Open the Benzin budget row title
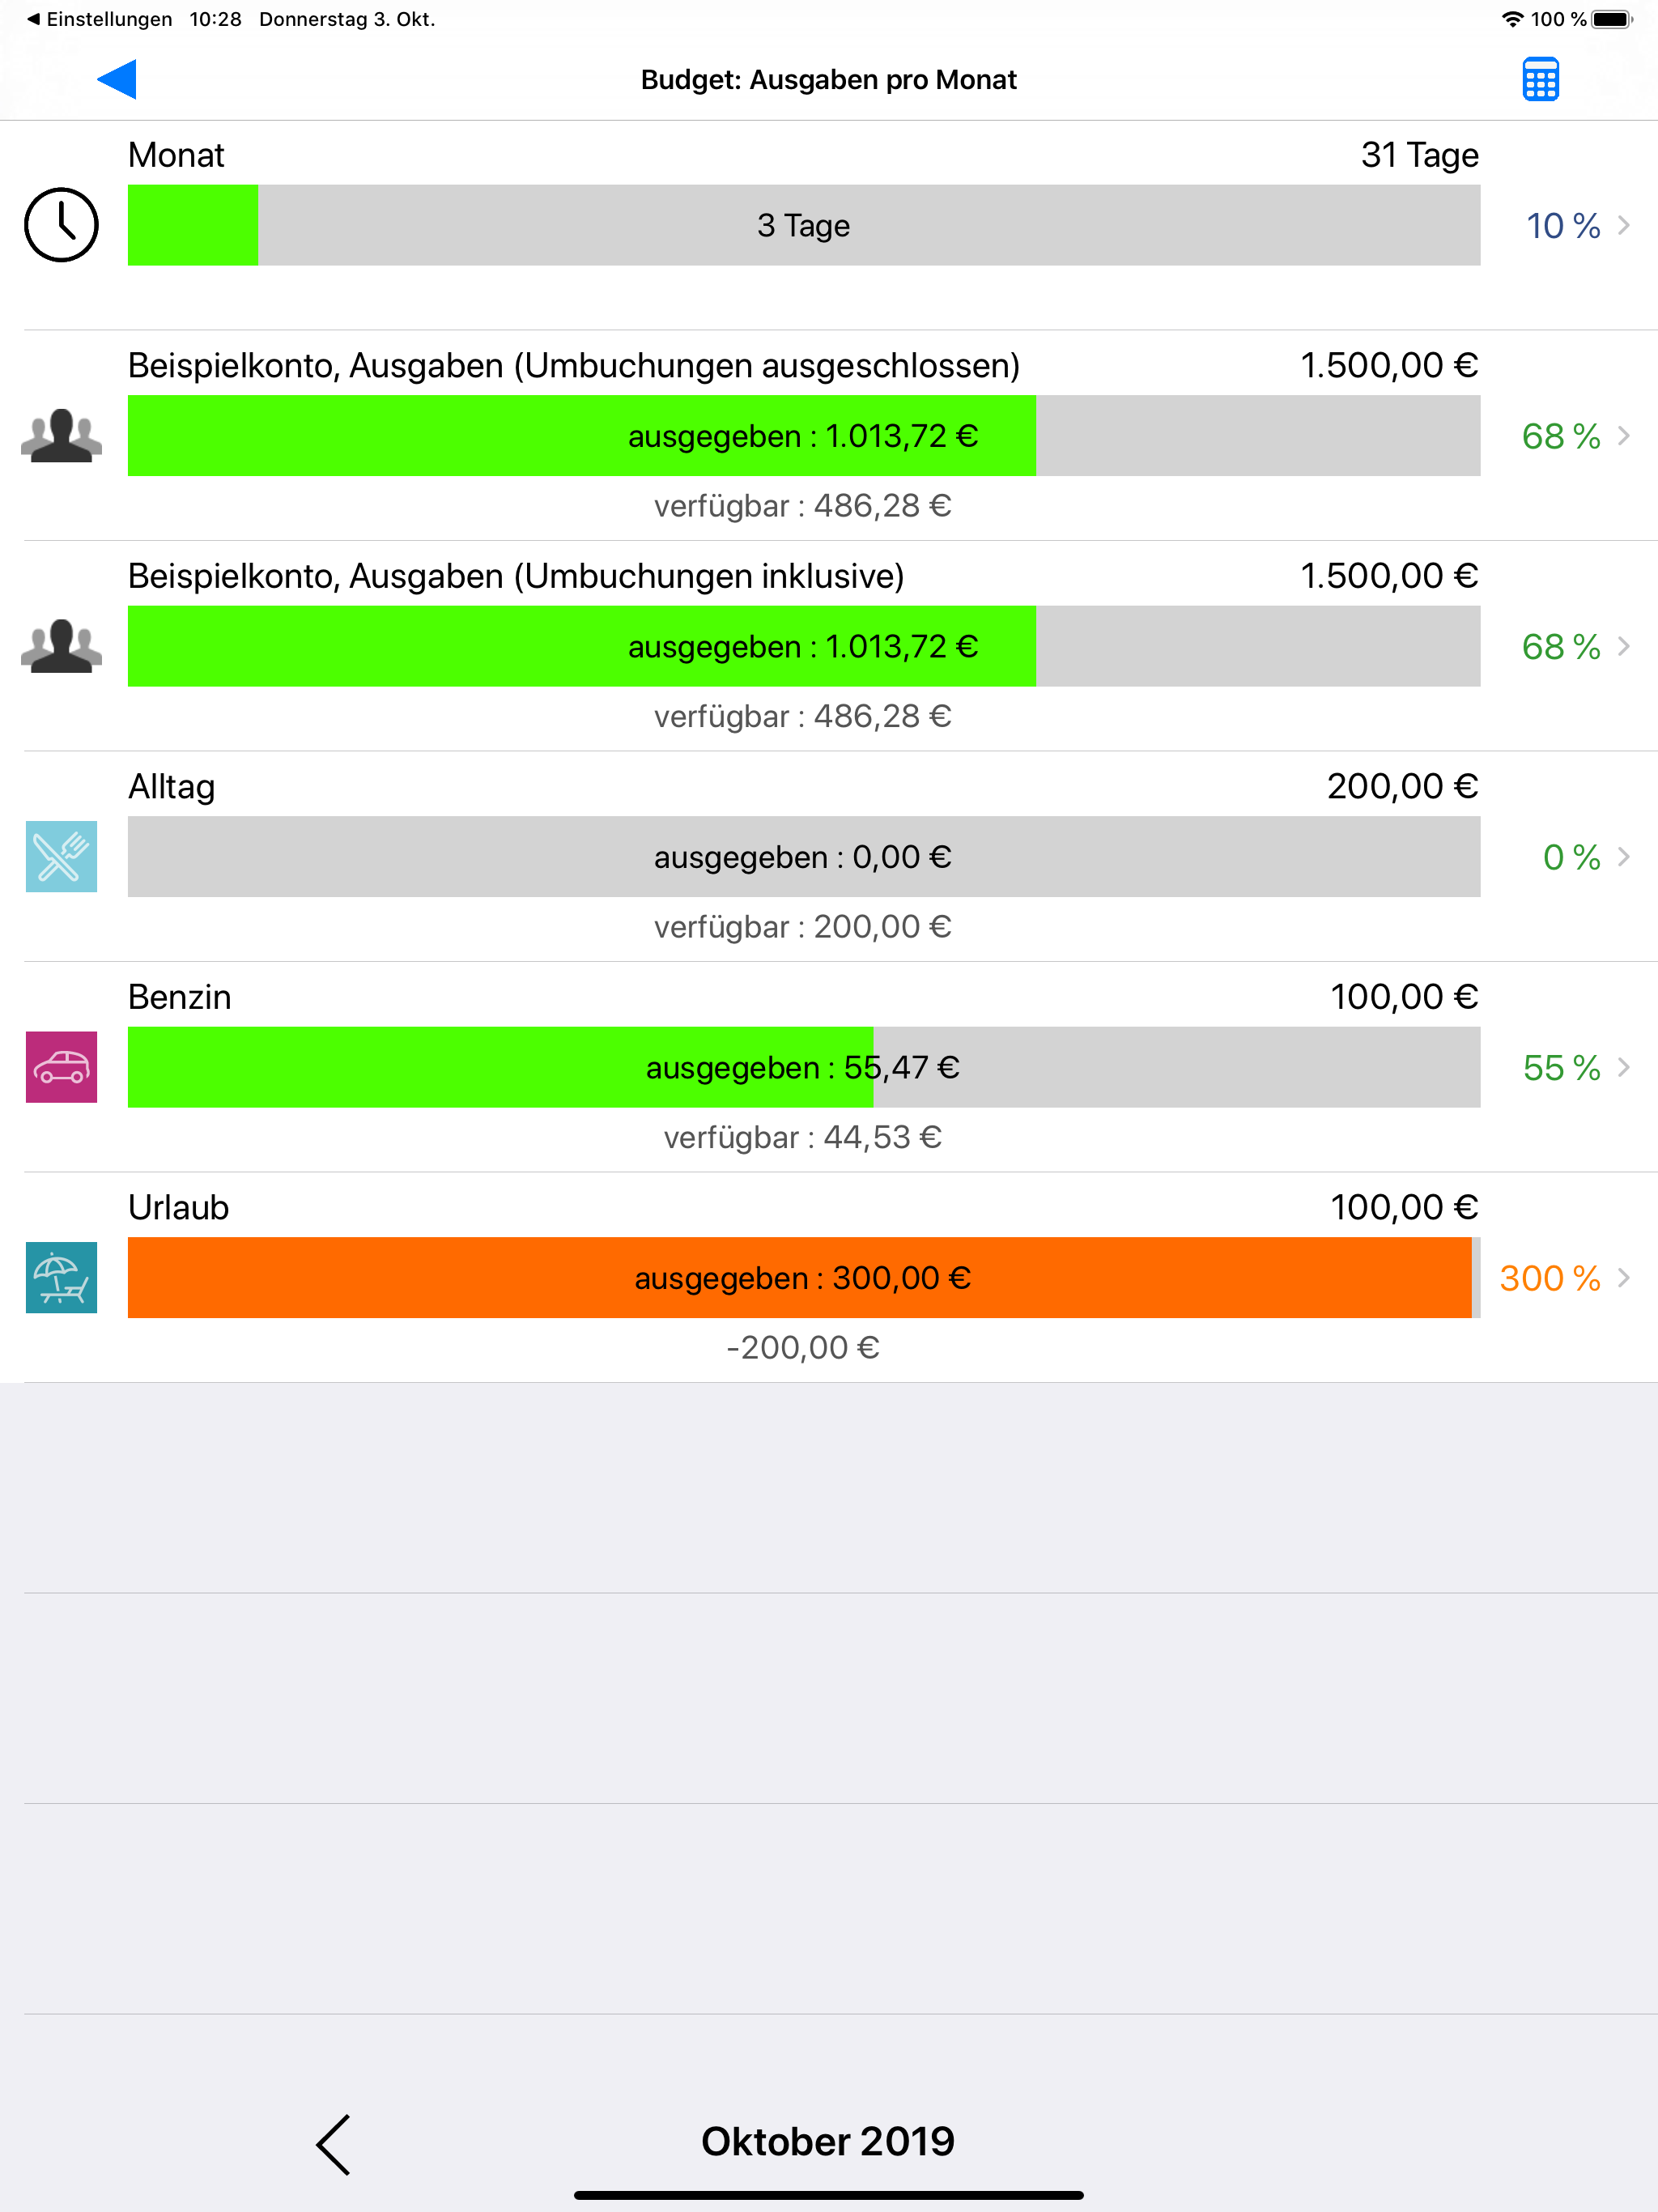The height and width of the screenshot is (2212, 1658). (180, 997)
